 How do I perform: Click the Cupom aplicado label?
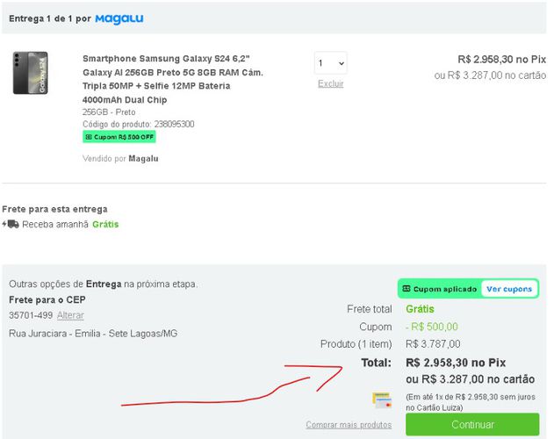coord(445,289)
